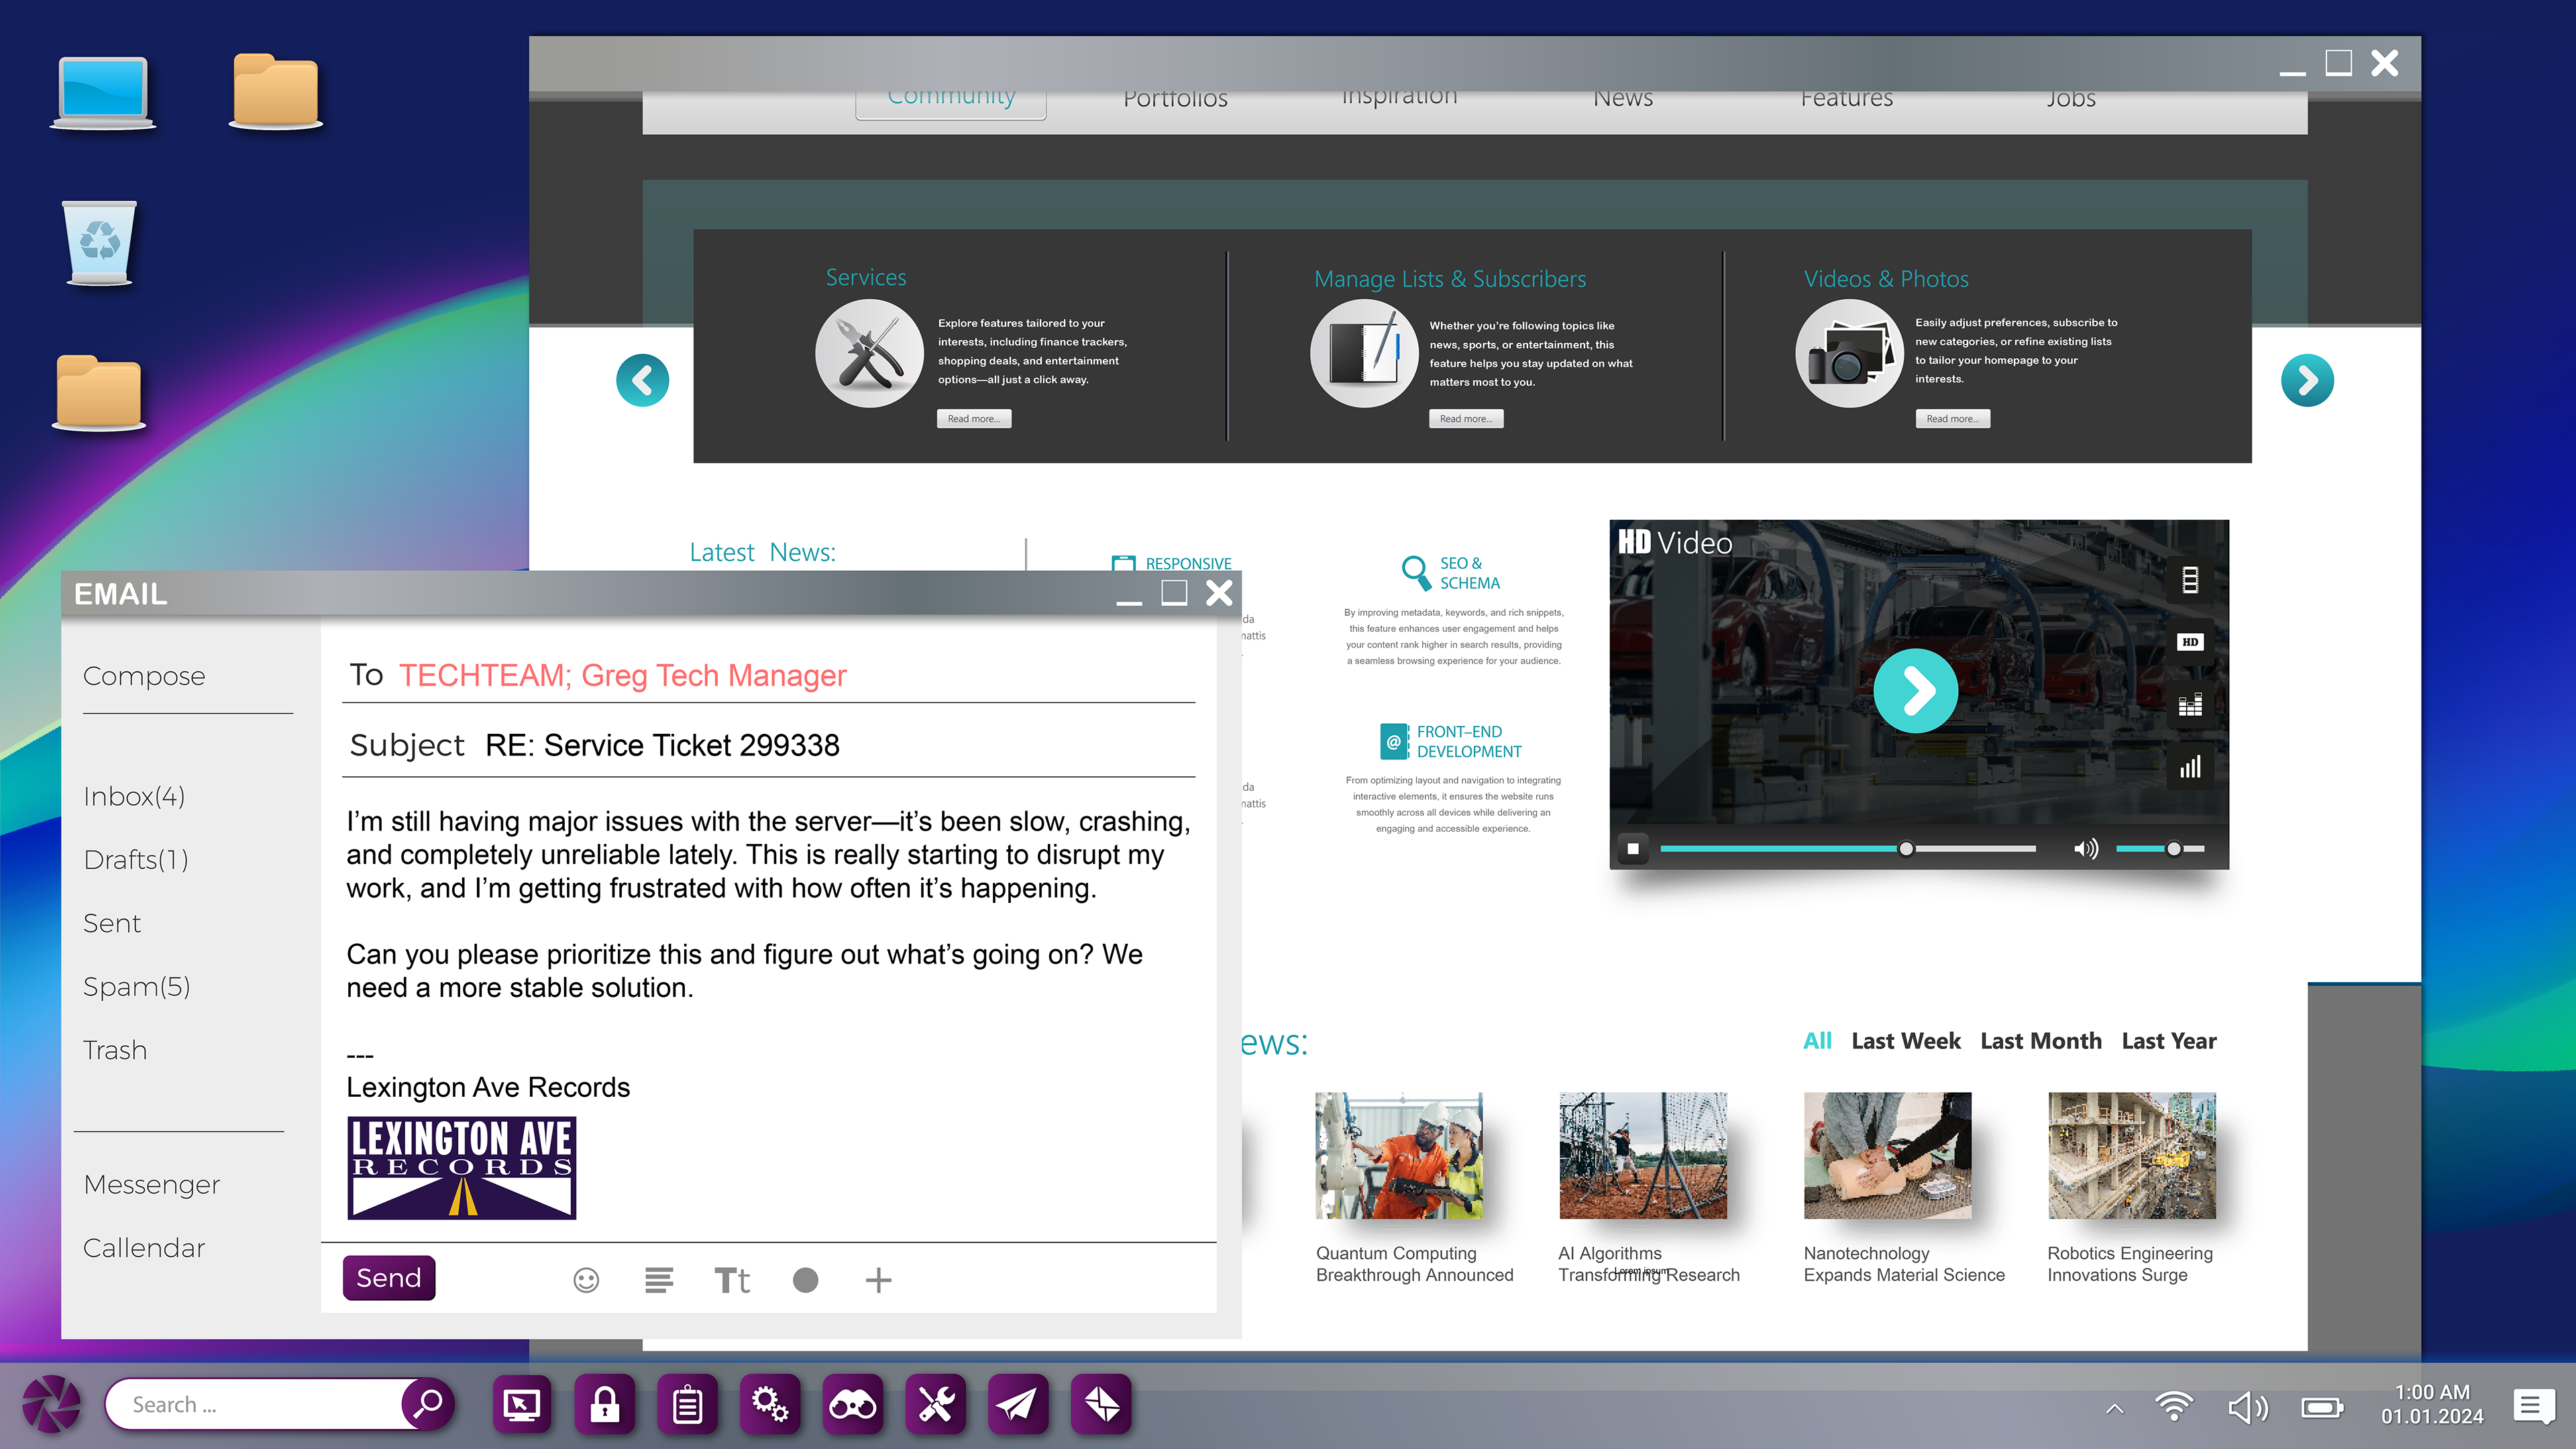Click the text alignment icon in composer
The height and width of the screenshot is (1449, 2576).
coord(659,1280)
